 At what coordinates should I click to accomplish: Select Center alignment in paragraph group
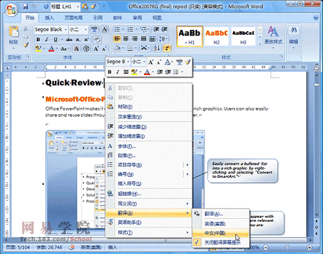click(x=126, y=39)
